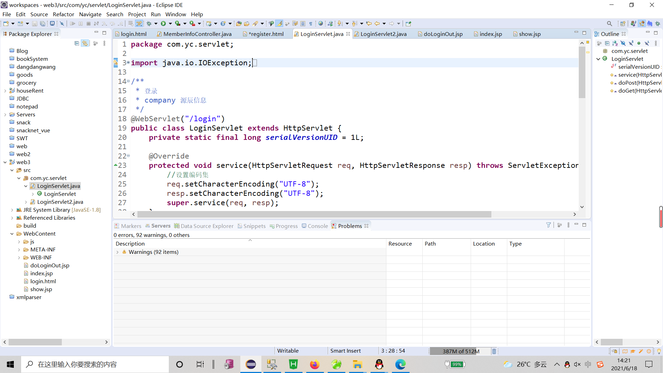This screenshot has width=663, height=373.
Task: Click the green Run button in toolbar
Action: click(x=163, y=23)
